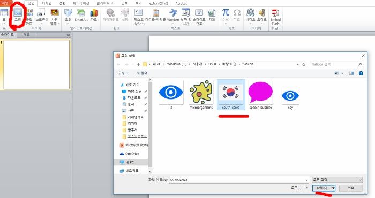
Task: Switch to the 디자인 design tab
Action: point(47,3)
